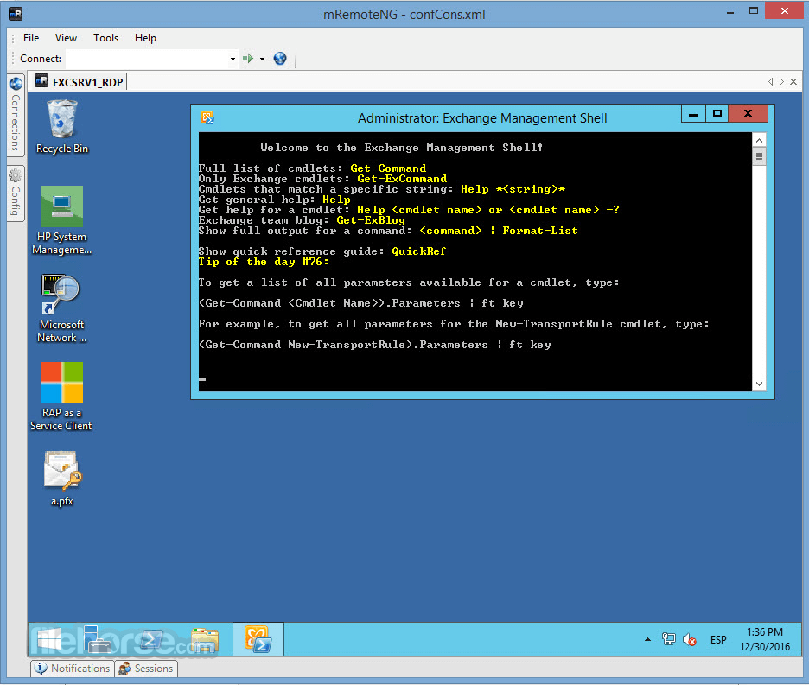Open the File menu

31,38
